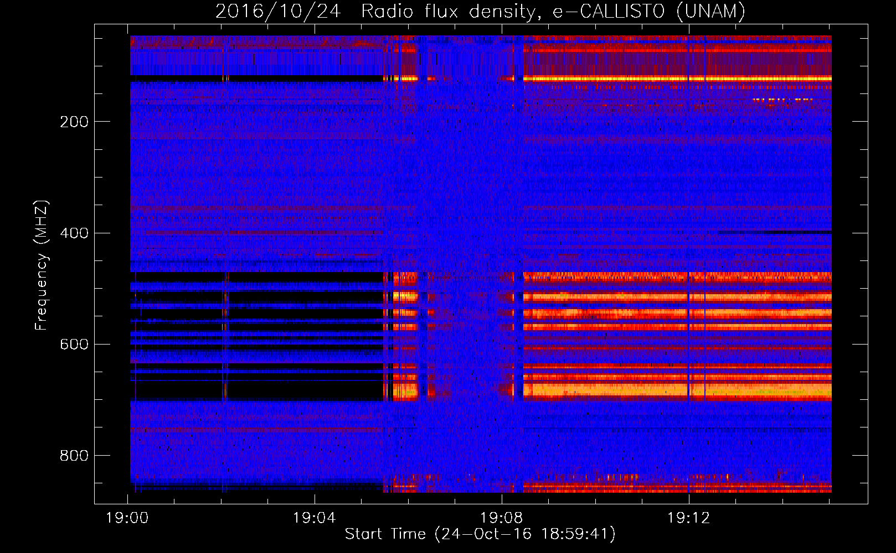
Task: Click the 19:04 time tick label
Action: [x=315, y=518]
